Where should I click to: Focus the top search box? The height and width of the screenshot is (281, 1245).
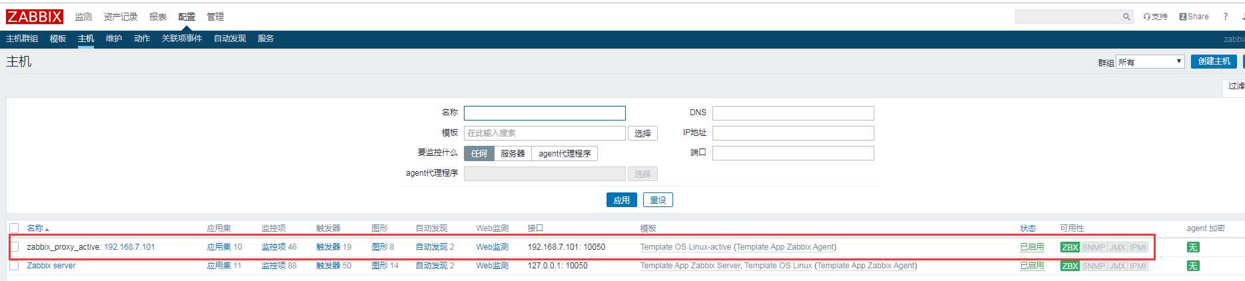(1068, 17)
